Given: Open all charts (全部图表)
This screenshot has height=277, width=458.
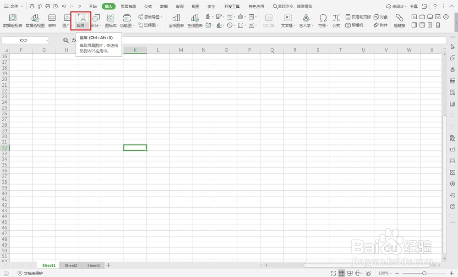Looking at the screenshot, I should click(176, 21).
